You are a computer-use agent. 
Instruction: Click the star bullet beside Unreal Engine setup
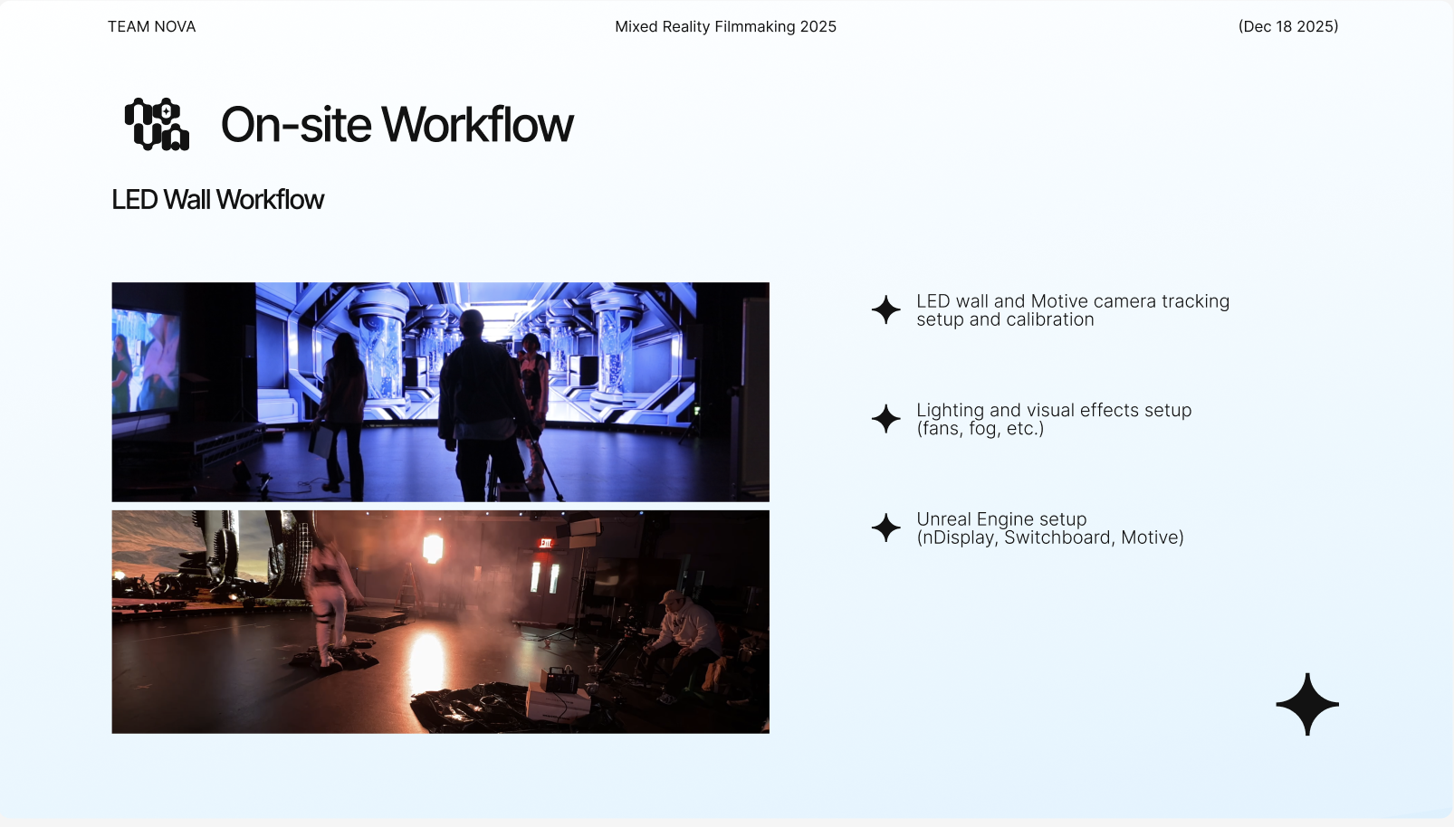click(886, 528)
